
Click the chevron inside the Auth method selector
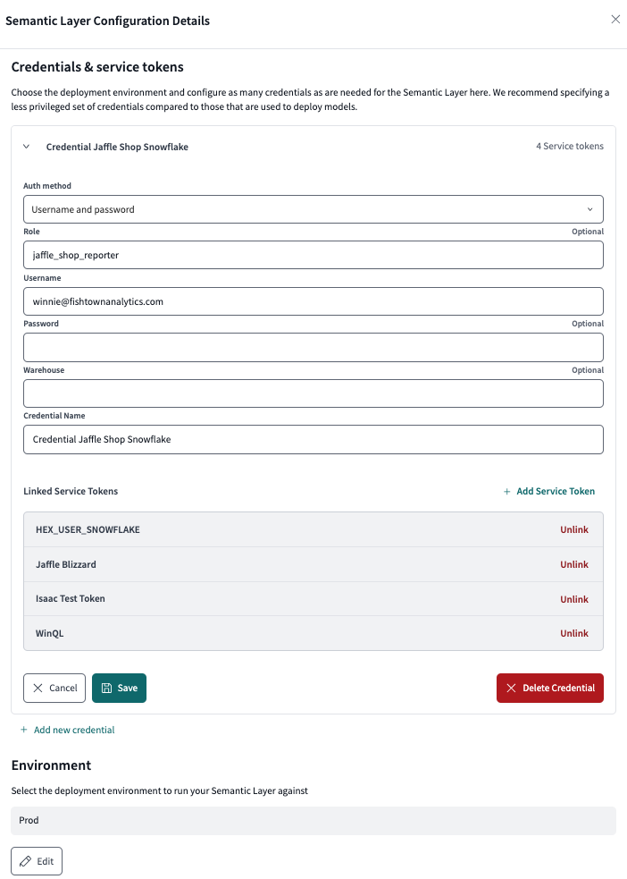[x=590, y=208]
